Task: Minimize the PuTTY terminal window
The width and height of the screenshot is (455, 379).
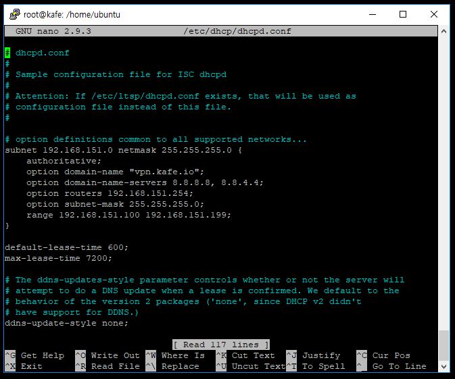Action: click(x=373, y=14)
